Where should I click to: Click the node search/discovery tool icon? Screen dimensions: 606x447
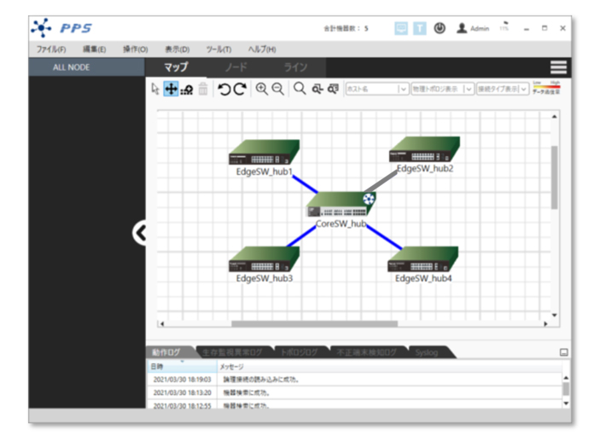187,90
